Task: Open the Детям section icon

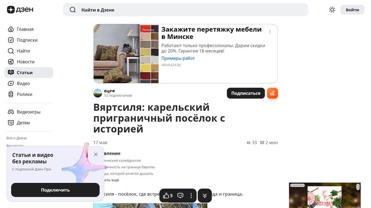Action: click(11, 123)
